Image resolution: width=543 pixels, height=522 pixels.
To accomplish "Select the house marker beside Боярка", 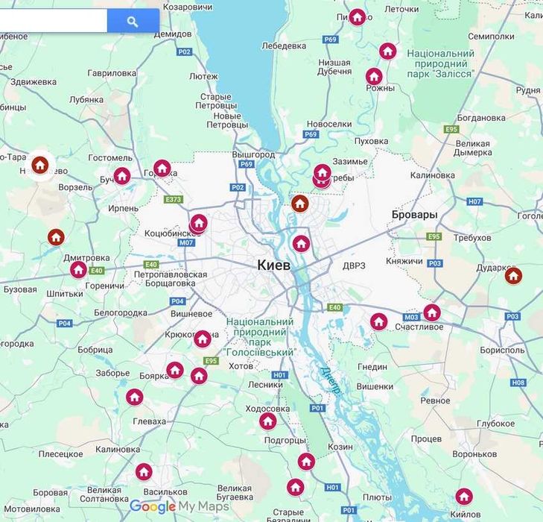I will tap(175, 370).
